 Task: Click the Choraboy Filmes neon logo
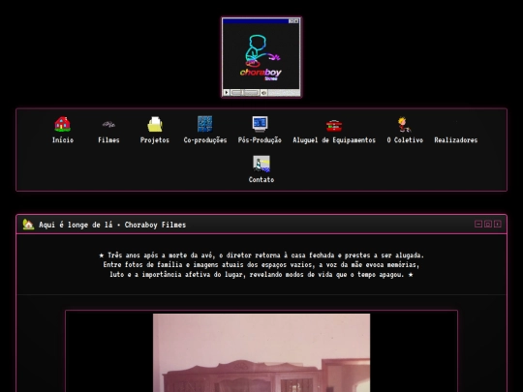point(261,57)
